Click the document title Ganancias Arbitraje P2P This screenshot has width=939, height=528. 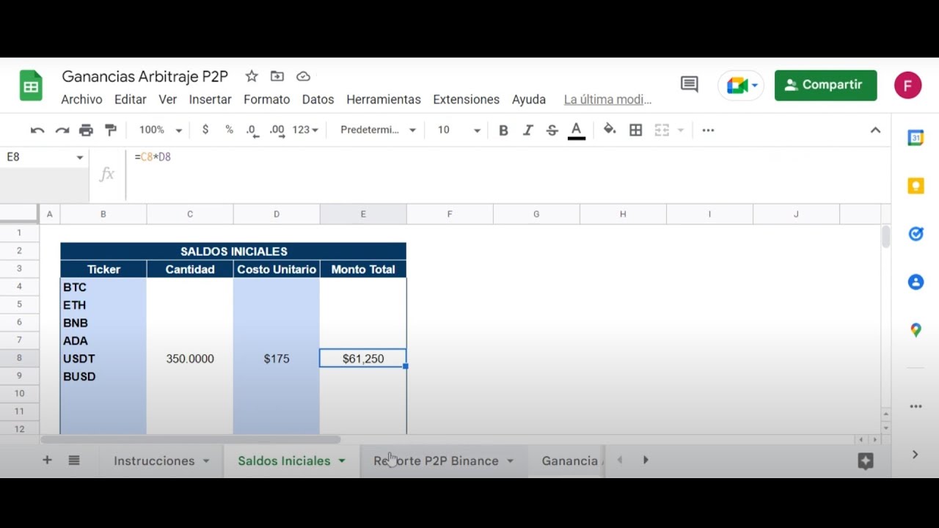(x=145, y=76)
